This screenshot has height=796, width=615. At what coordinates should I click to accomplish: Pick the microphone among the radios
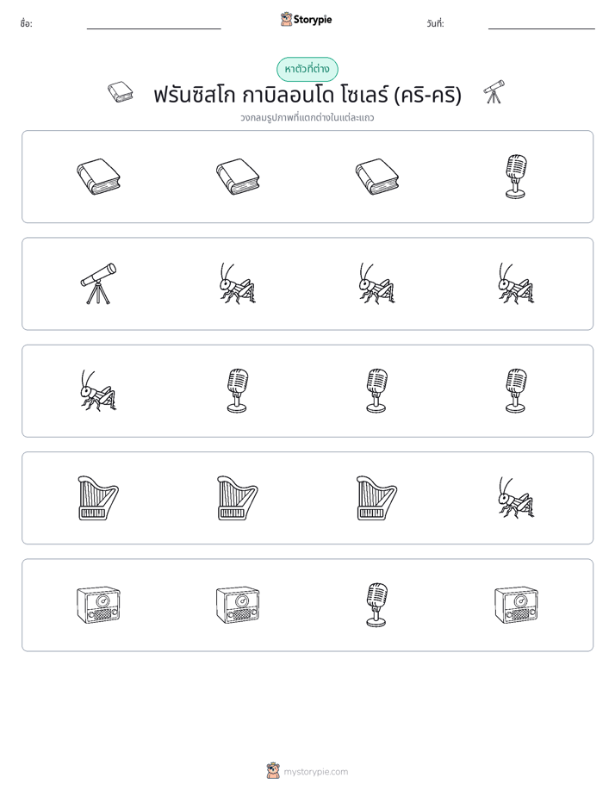pyautogui.click(x=377, y=605)
